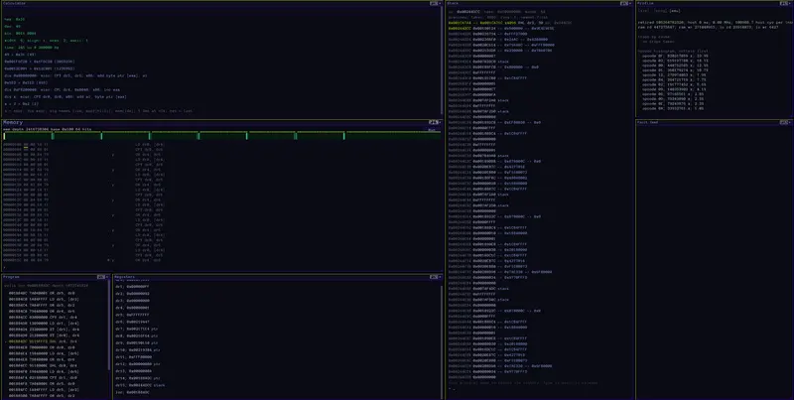The height and width of the screenshot is (400, 794).
Task: Select the dr7 register value row
Action: (138, 329)
